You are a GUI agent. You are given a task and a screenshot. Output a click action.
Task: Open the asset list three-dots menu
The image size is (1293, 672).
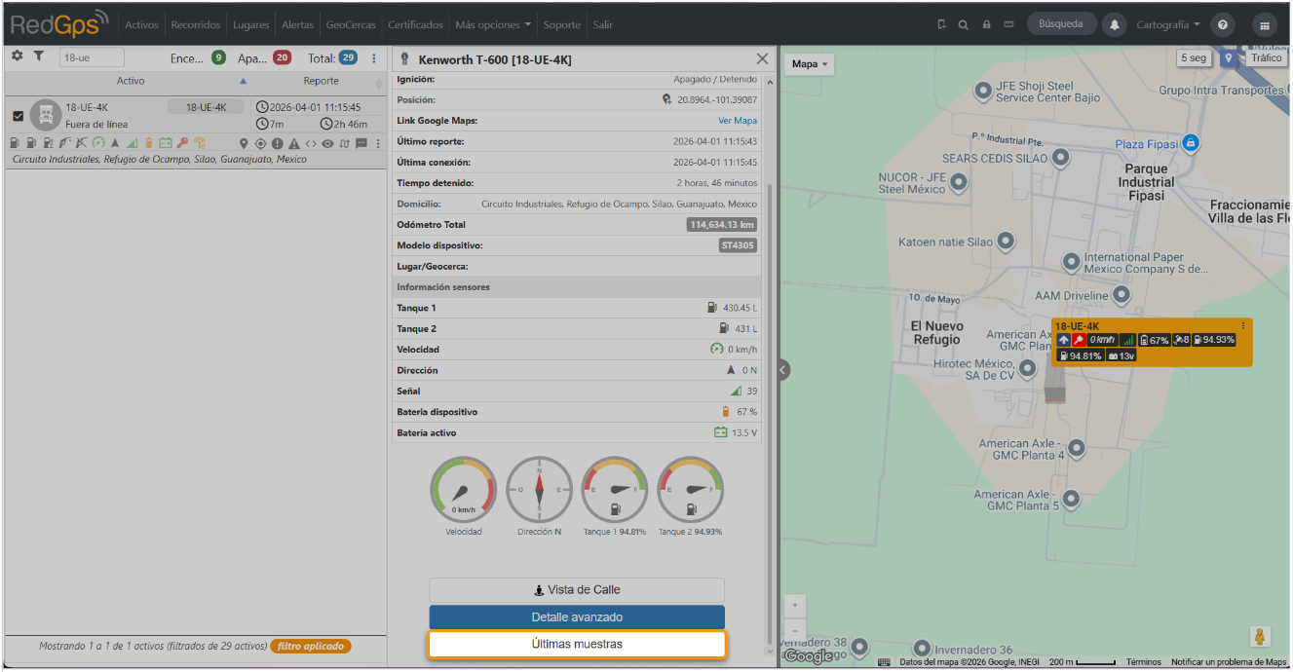click(x=373, y=58)
